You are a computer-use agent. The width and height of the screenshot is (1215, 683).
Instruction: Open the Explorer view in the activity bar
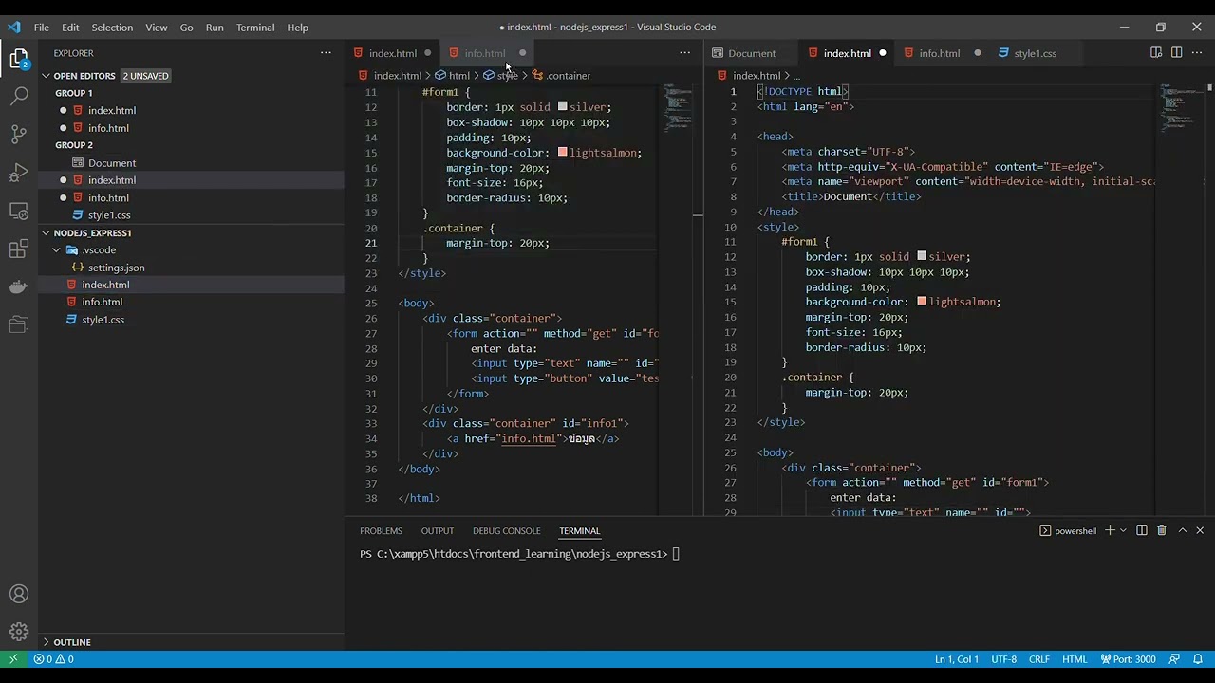(x=19, y=59)
